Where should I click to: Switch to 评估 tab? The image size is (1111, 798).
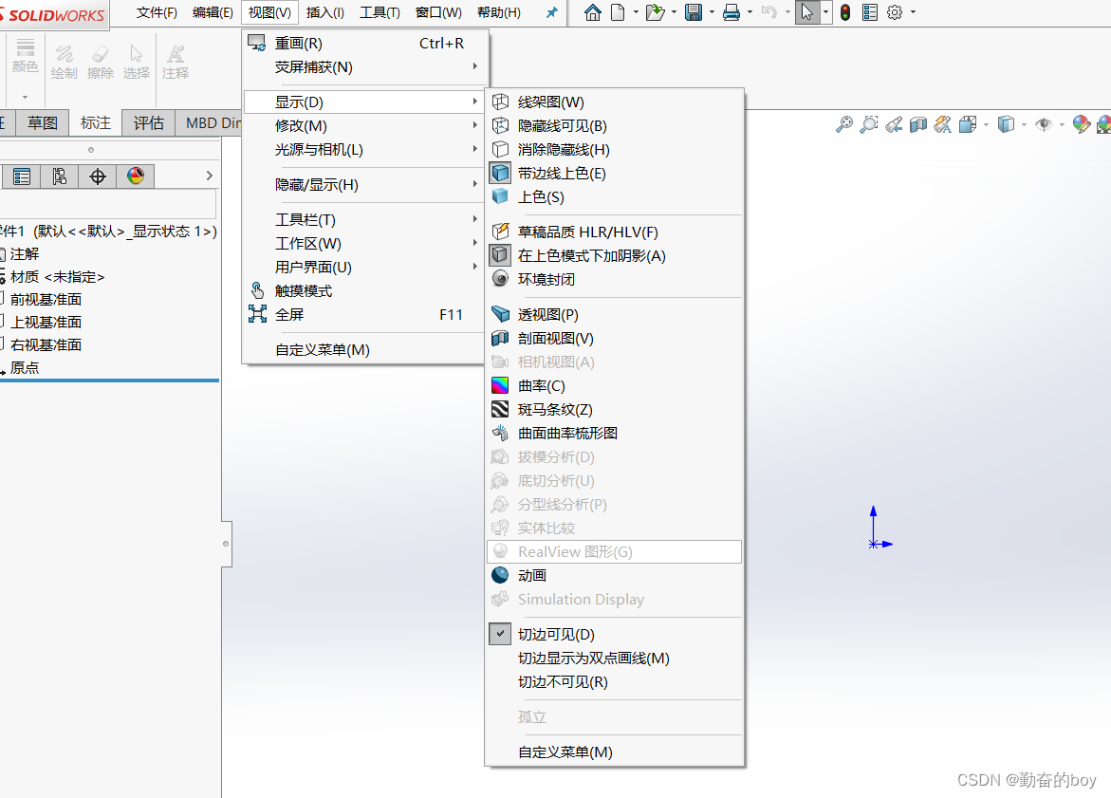coord(149,122)
